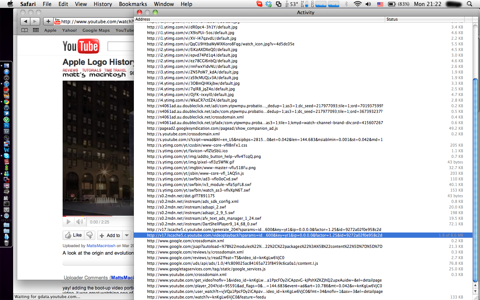Image resolution: width=480 pixels, height=300 pixels.
Task: Click the YouTube logo on the page
Action: [81, 46]
